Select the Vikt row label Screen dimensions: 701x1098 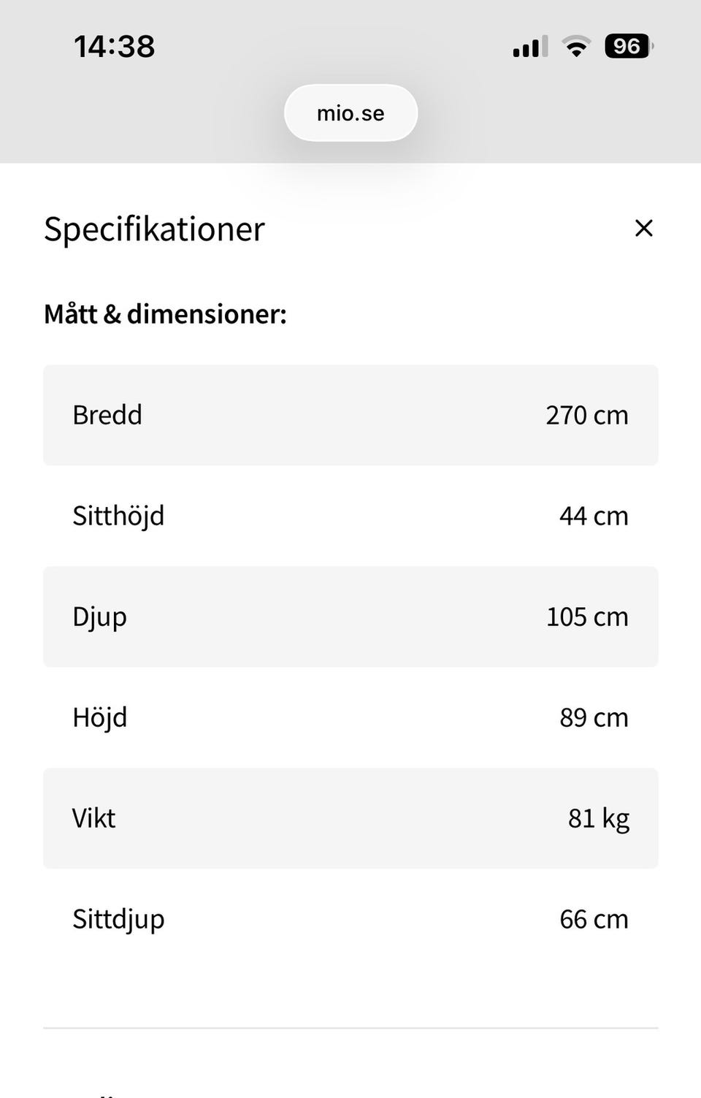click(94, 818)
